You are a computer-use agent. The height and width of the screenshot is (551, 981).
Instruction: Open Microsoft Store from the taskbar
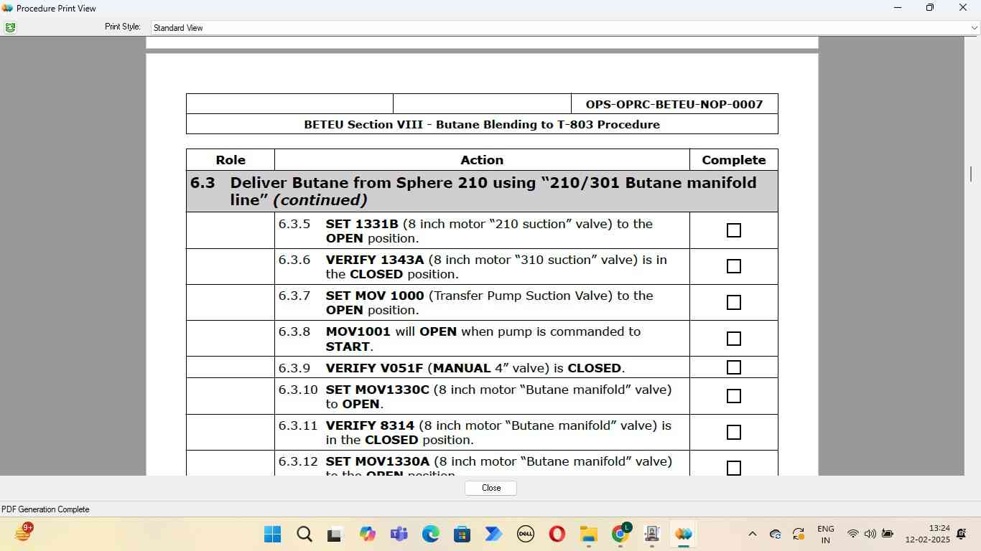pyautogui.click(x=462, y=534)
